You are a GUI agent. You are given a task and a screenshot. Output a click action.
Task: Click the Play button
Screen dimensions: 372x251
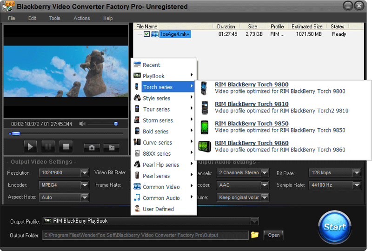click(x=30, y=146)
